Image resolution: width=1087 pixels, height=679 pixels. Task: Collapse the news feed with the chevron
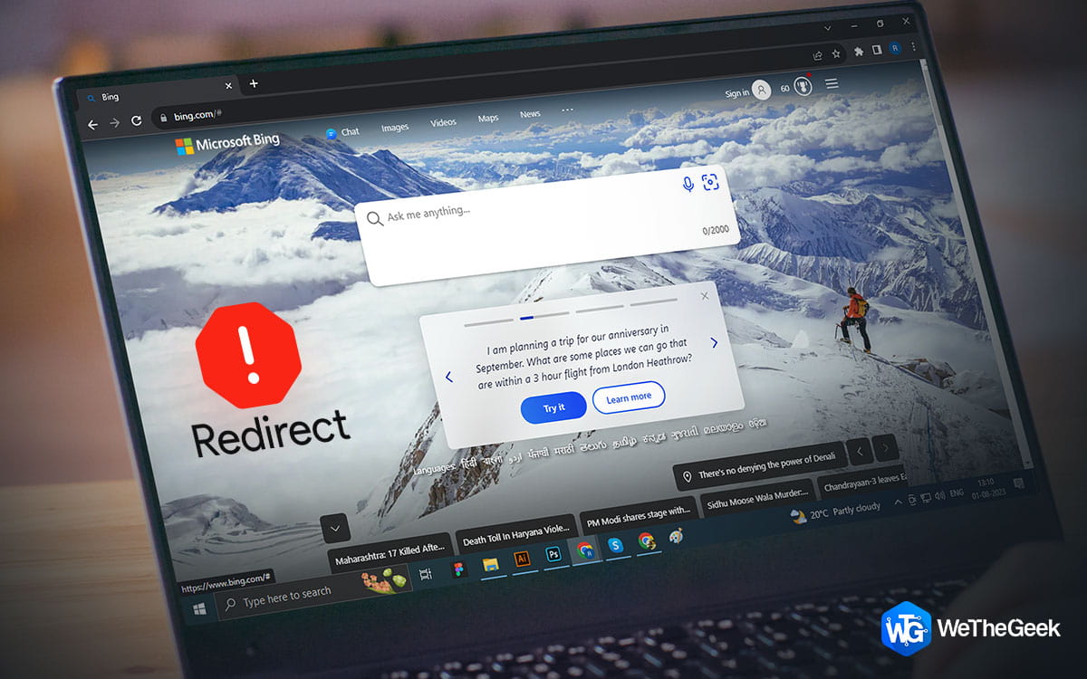pos(335,528)
